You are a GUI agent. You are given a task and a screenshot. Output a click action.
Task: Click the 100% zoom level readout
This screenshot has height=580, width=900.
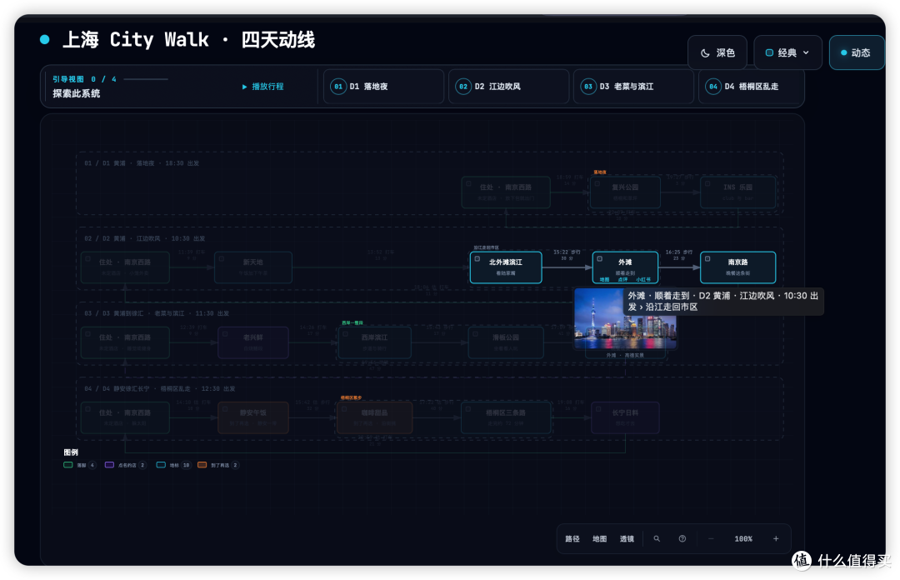pyautogui.click(x=743, y=538)
